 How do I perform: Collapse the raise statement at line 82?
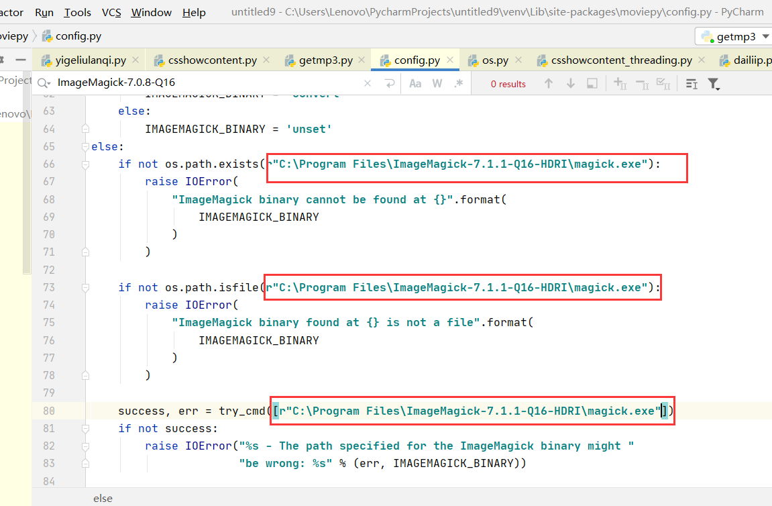tap(86, 446)
